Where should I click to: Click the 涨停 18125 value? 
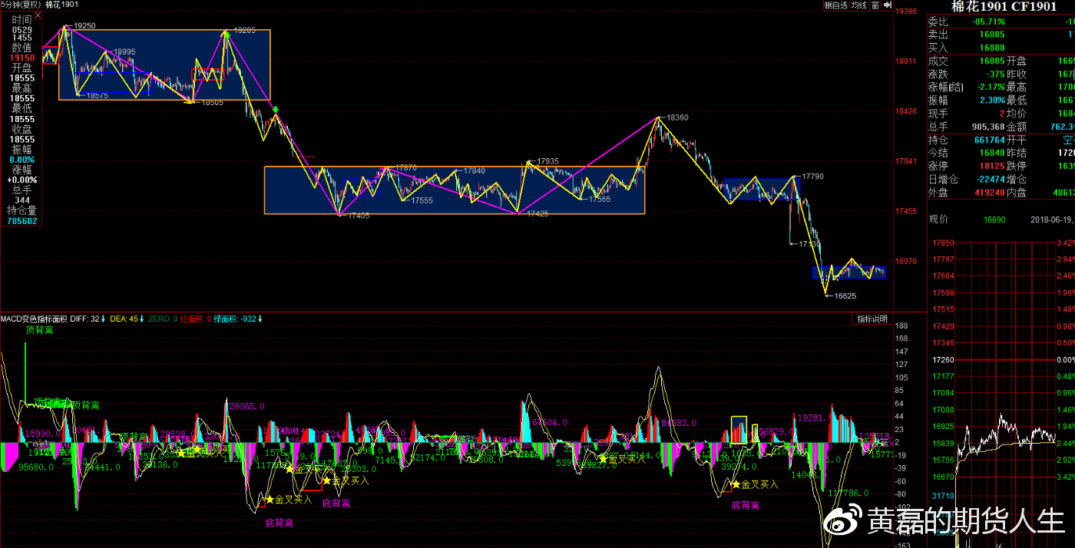[x=991, y=166]
